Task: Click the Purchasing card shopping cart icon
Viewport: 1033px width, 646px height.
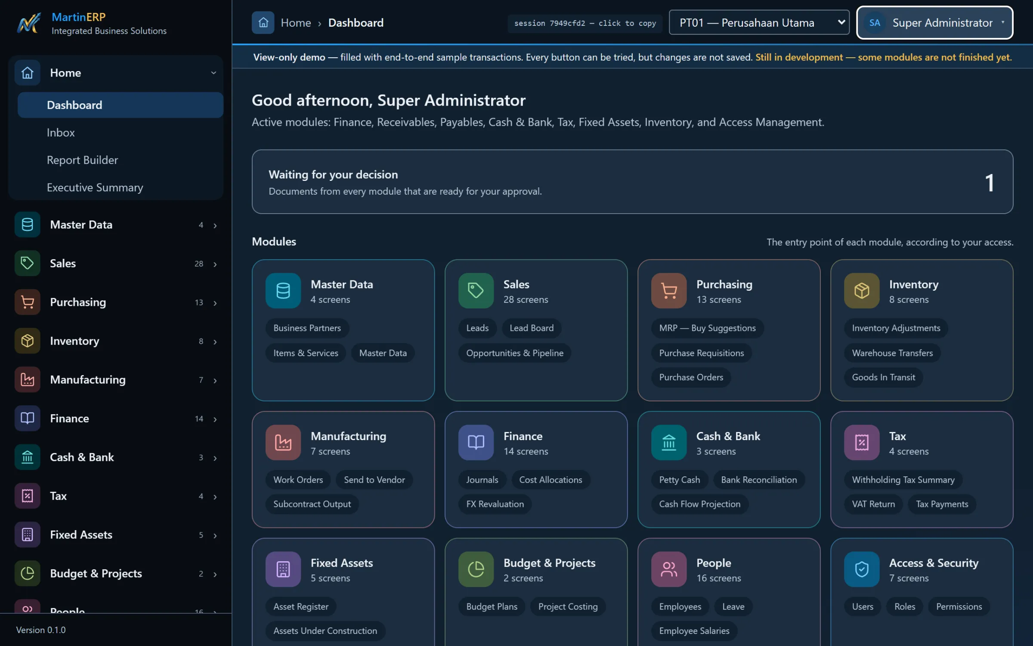Action: point(669,291)
